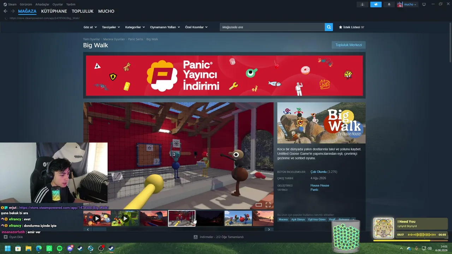Click the first Big Walk trailer thumbnail

(x=97, y=218)
